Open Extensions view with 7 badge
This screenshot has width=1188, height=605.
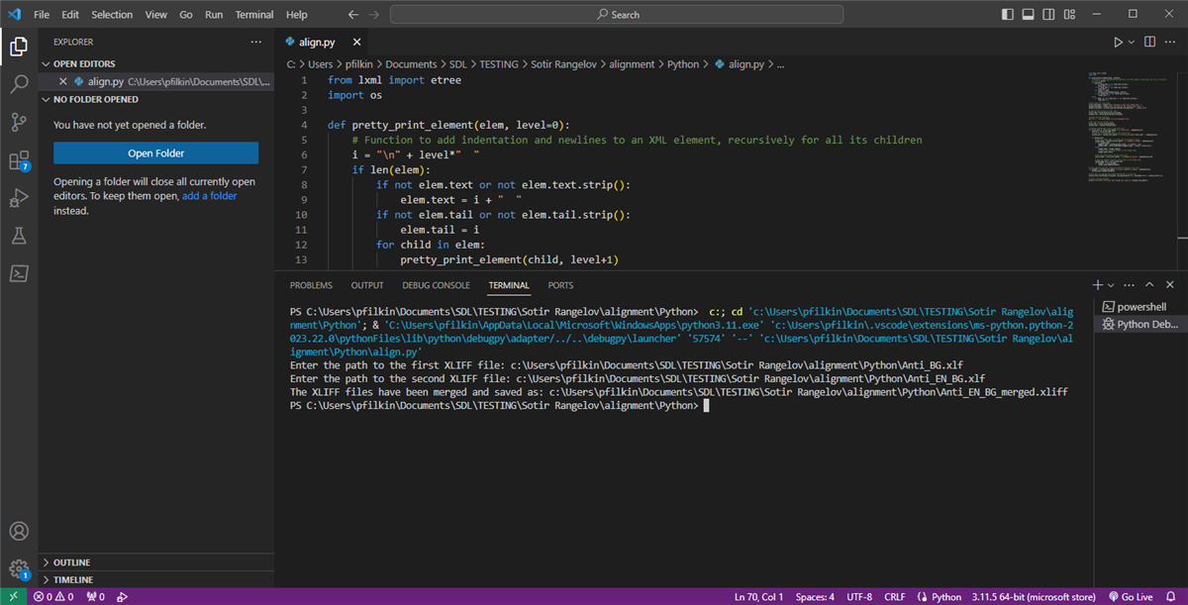click(x=19, y=160)
